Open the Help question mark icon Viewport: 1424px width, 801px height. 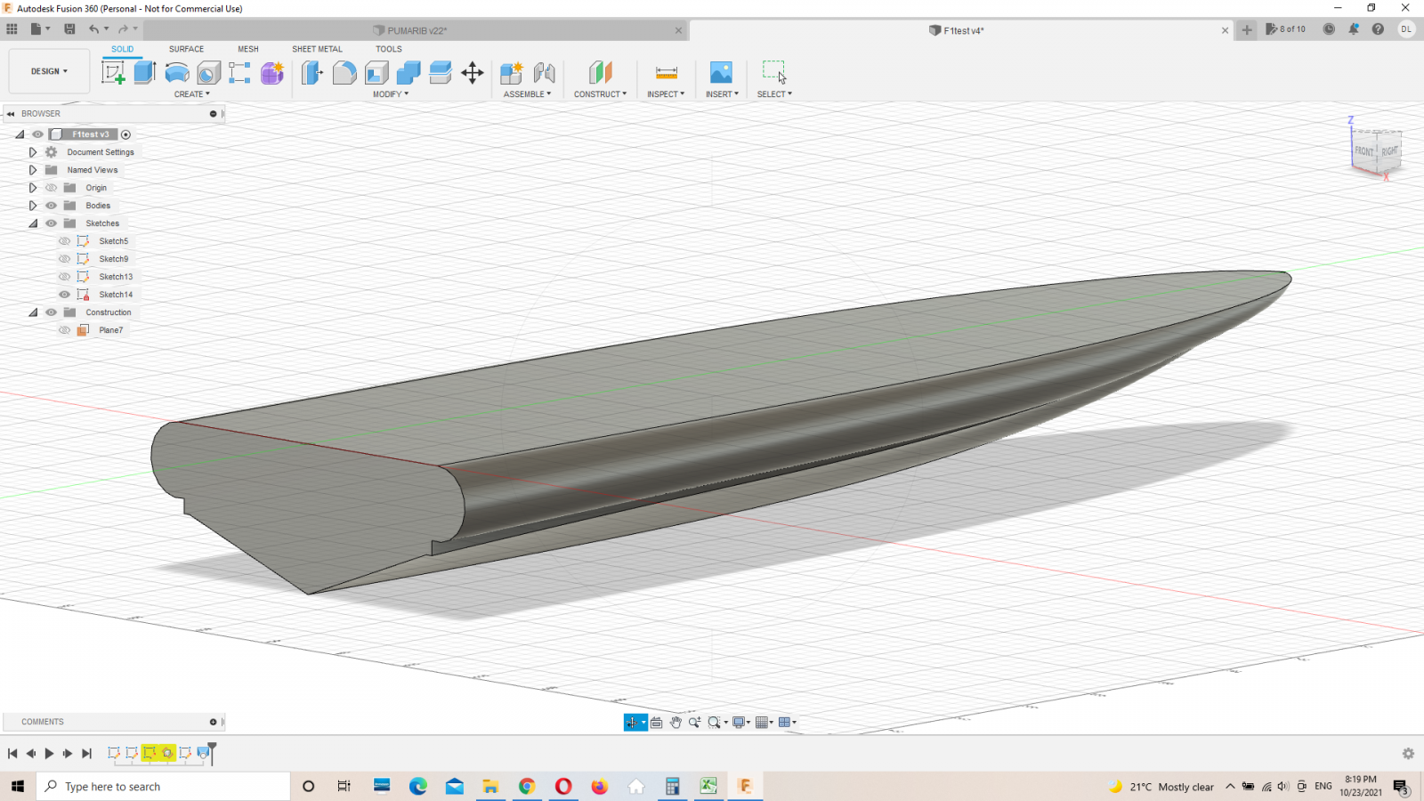1378,29
